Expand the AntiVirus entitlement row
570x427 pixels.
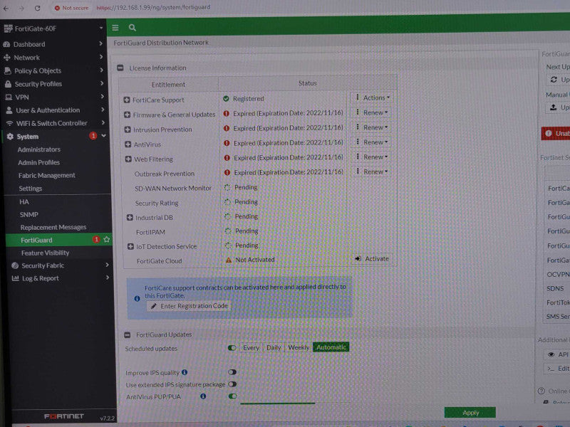[128, 144]
